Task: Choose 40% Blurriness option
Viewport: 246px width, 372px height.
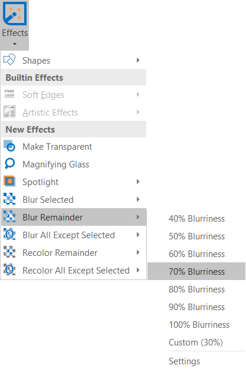Action: 196,219
